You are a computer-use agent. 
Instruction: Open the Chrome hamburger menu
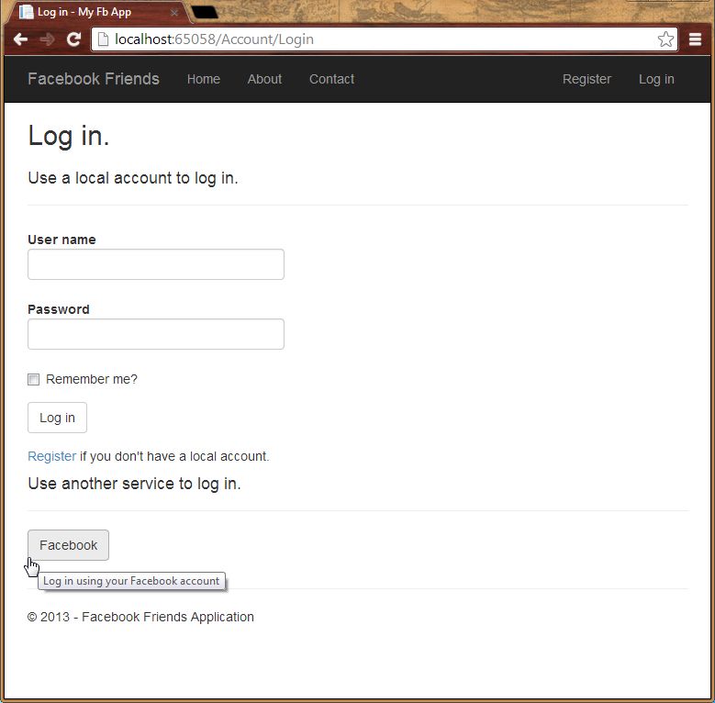695,39
